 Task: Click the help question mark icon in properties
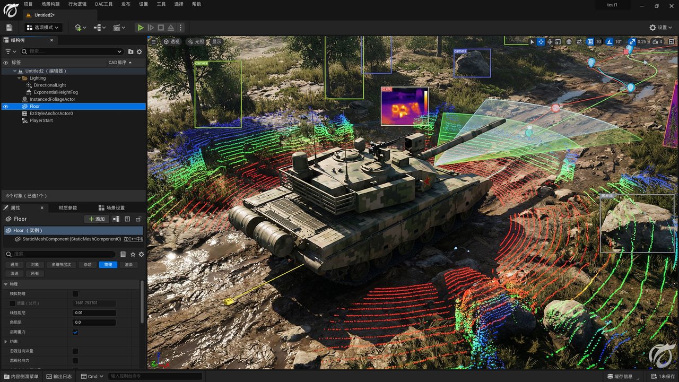coord(127,219)
